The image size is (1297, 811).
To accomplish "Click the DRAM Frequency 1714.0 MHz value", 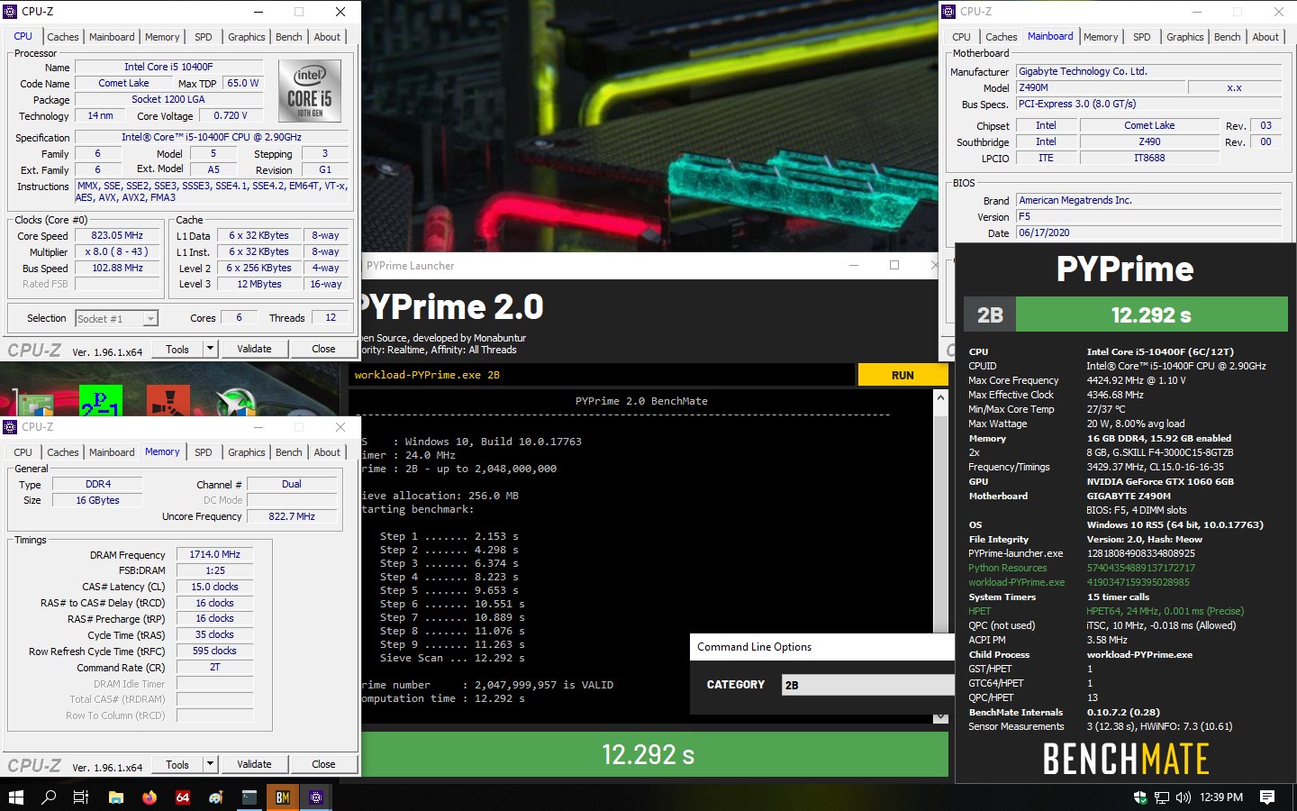I will (x=215, y=554).
